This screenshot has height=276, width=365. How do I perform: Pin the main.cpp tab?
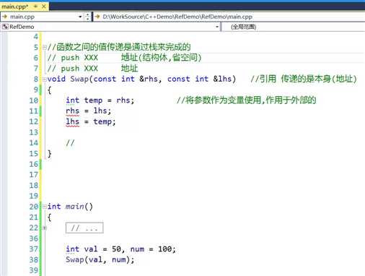tap(35, 7)
